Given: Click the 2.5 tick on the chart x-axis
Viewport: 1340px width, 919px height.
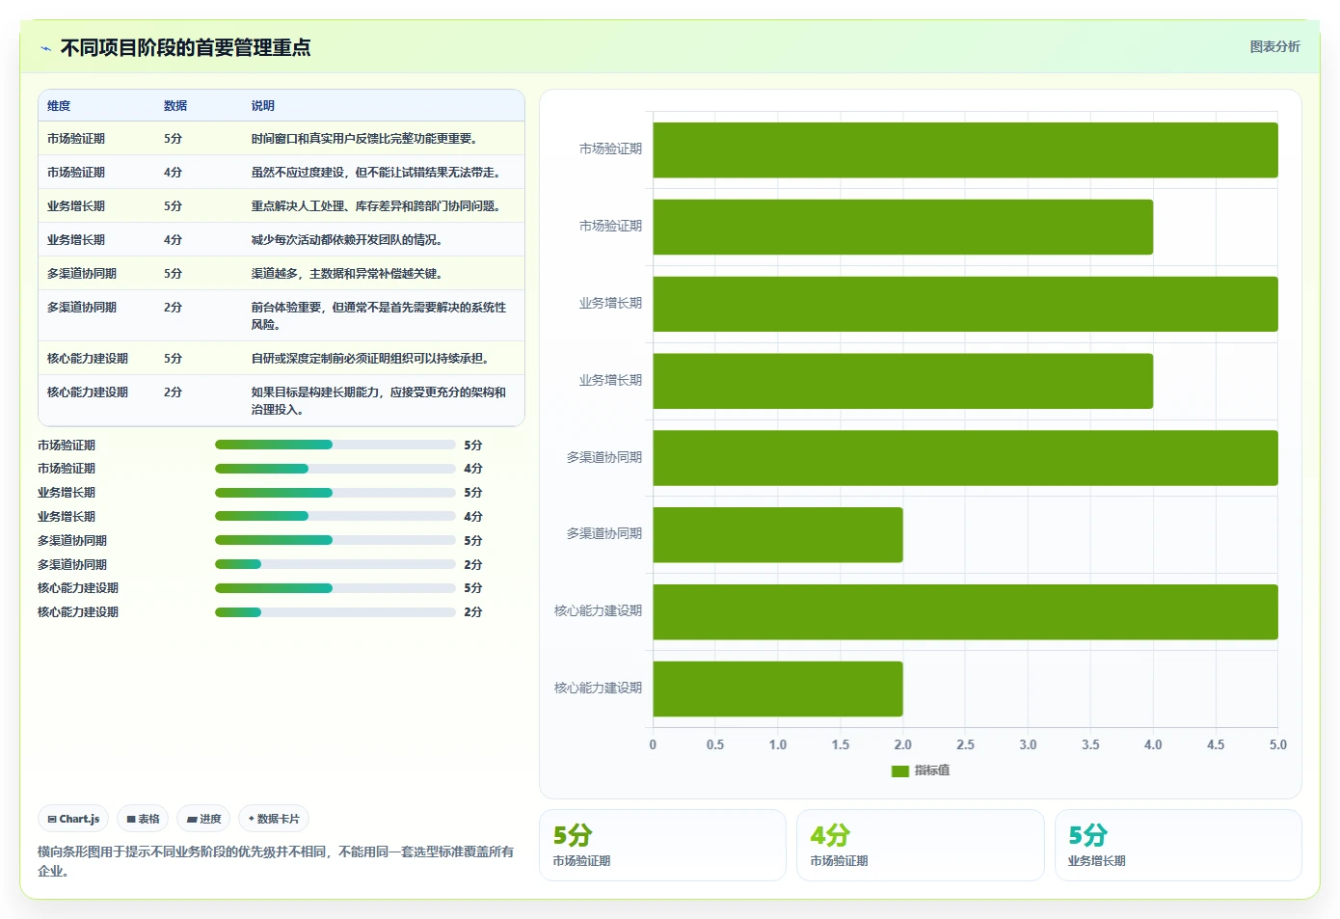Looking at the screenshot, I should [x=965, y=745].
